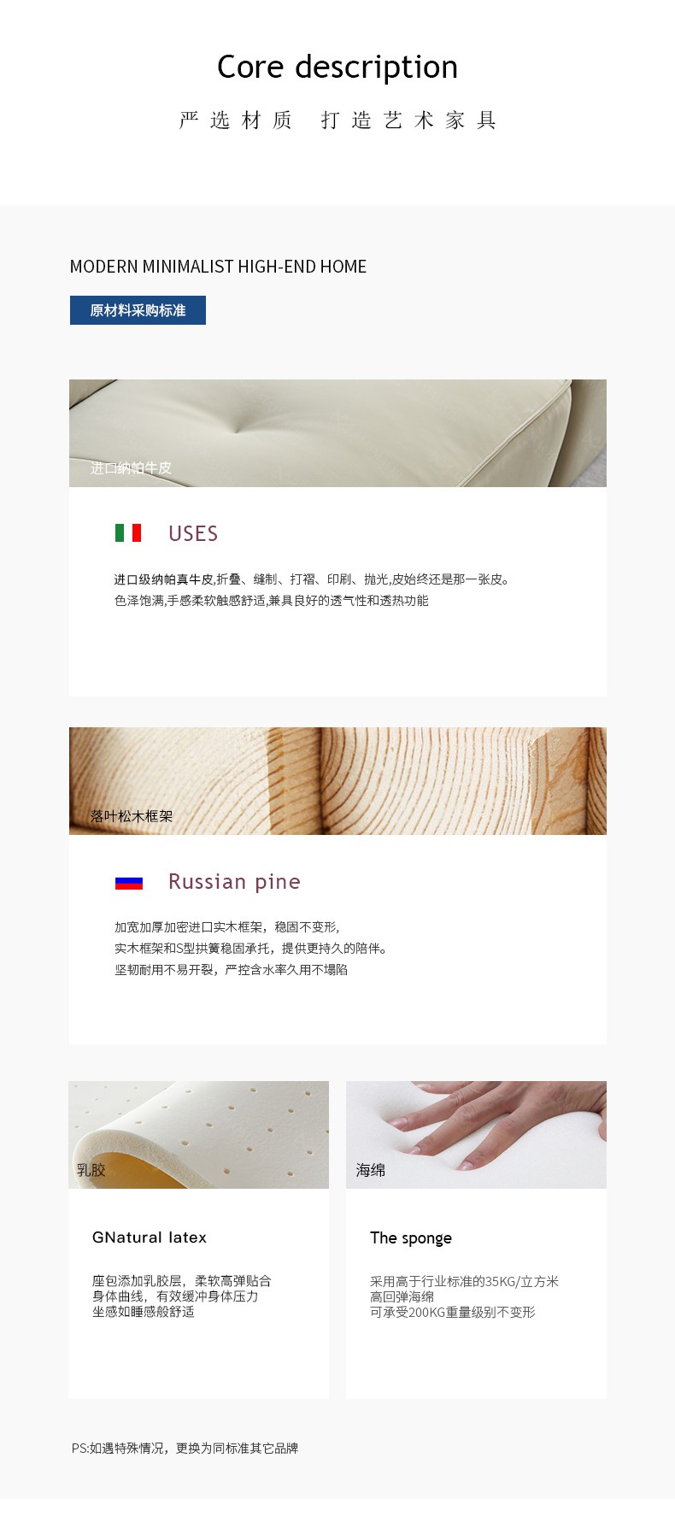The width and height of the screenshot is (675, 1540).
Task: Click the blue 原材料采购标准 badge
Action: (138, 310)
